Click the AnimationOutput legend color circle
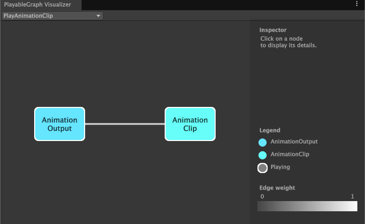The height and width of the screenshot is (224, 365). click(263, 143)
